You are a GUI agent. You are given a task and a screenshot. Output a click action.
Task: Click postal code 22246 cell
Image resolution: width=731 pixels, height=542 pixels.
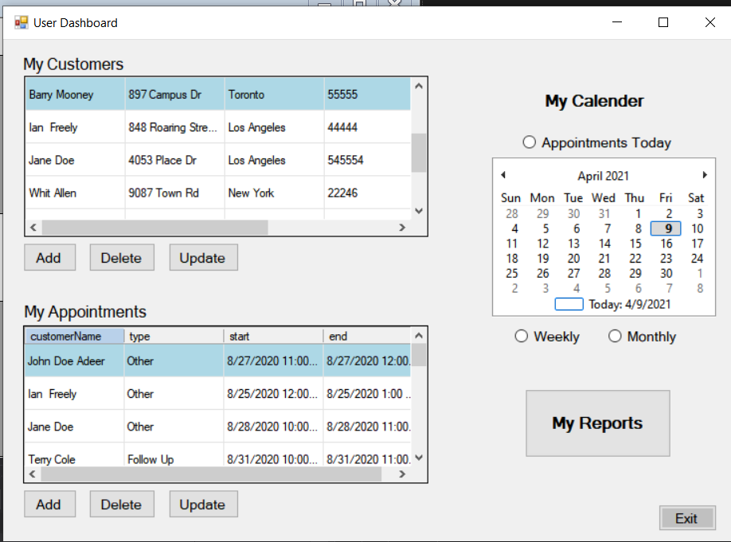coord(367,193)
